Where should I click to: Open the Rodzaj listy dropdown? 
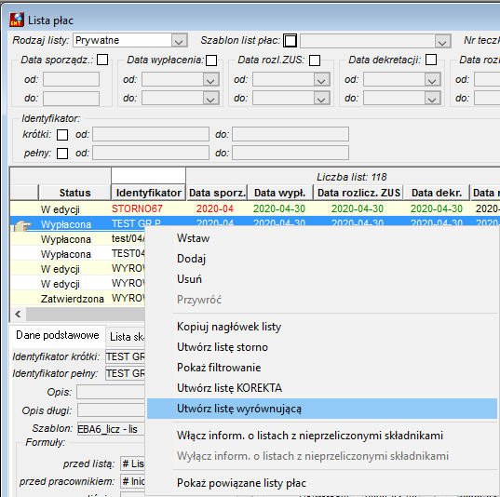(179, 41)
